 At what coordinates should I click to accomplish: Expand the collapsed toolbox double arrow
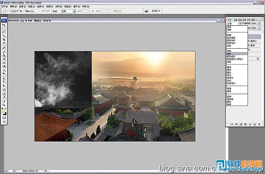point(2,16)
